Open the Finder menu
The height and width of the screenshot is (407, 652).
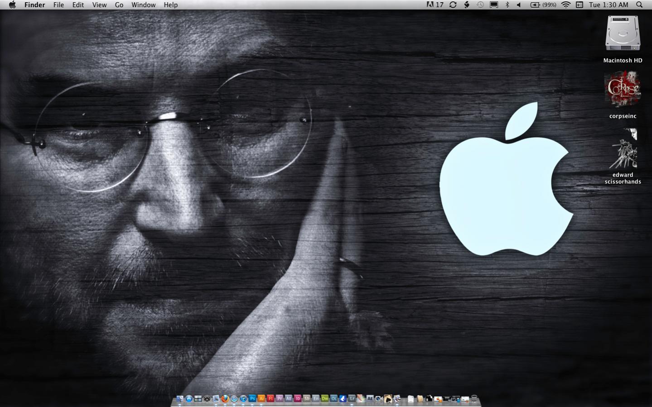coord(34,5)
